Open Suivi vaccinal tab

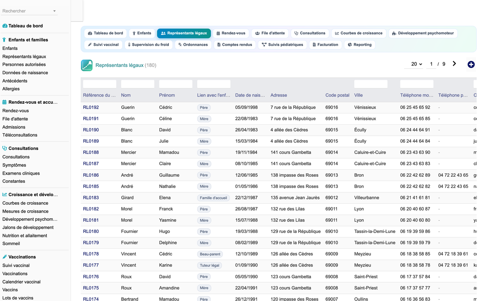[103, 45]
